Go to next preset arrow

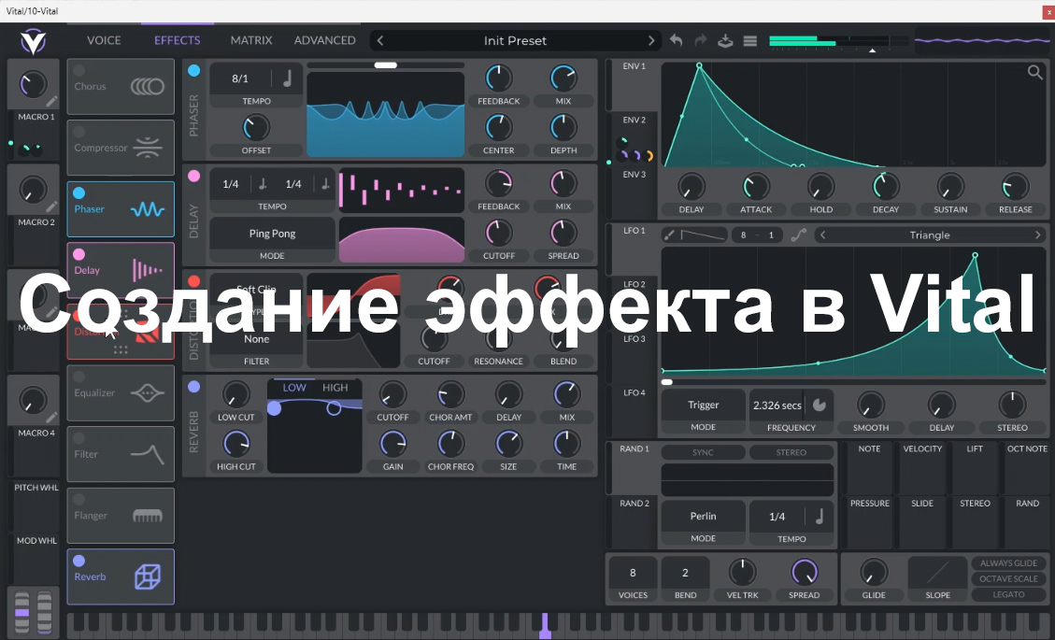click(650, 40)
